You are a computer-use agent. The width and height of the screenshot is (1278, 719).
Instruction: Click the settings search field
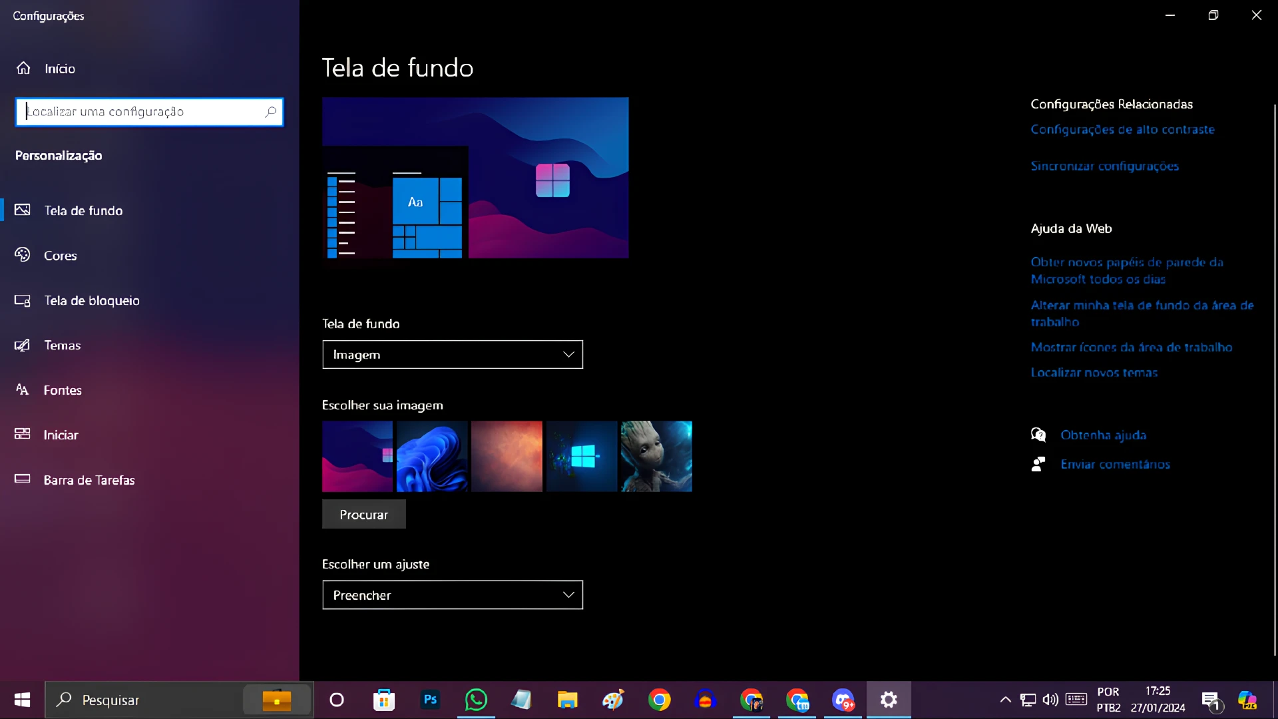point(148,112)
